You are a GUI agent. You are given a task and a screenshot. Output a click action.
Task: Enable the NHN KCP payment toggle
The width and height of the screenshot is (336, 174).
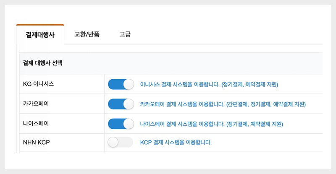[121, 142]
